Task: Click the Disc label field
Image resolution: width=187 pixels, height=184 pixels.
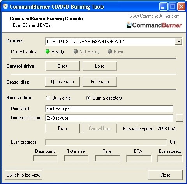Action: (109, 109)
